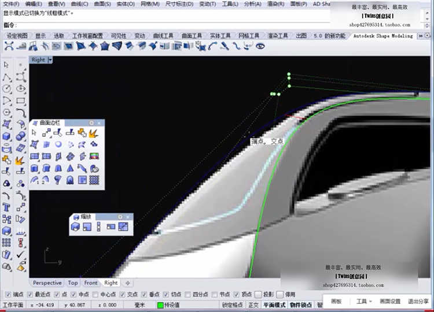Click the Explode icon in left sidebar

20,160
